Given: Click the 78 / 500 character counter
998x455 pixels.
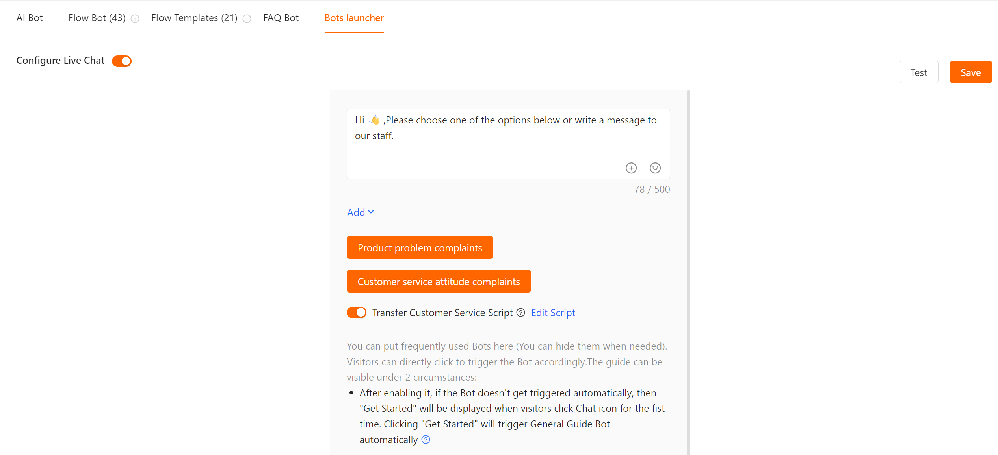Looking at the screenshot, I should [652, 189].
